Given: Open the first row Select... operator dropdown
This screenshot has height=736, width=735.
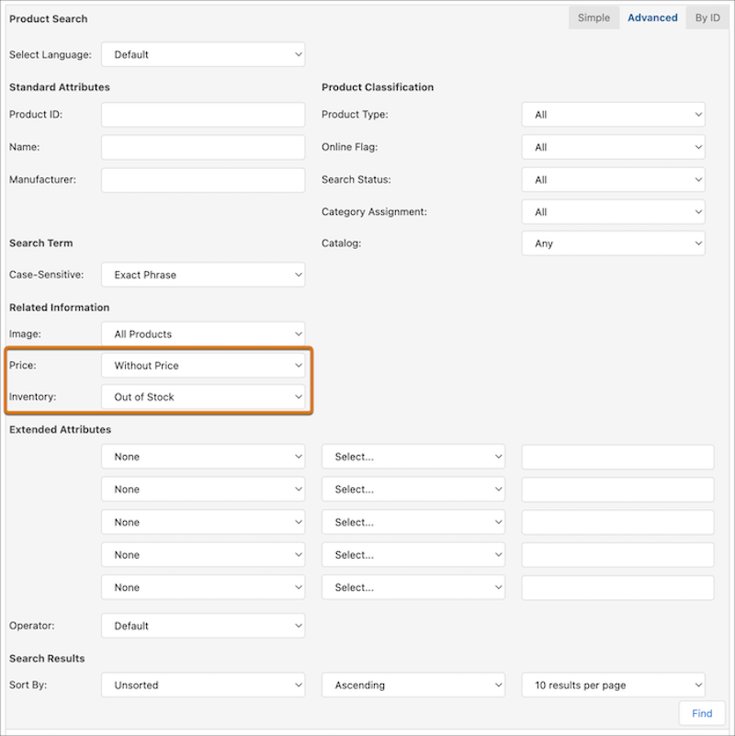Looking at the screenshot, I should [x=413, y=457].
